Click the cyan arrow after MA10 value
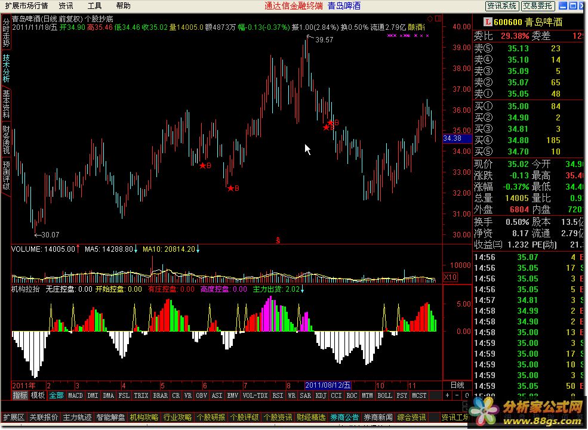Screen dimensions: 588x430 point(198,249)
